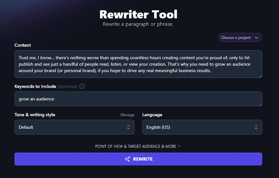Open the Manage link for tone styles
Screen dimensions: 279x178
click(127, 115)
